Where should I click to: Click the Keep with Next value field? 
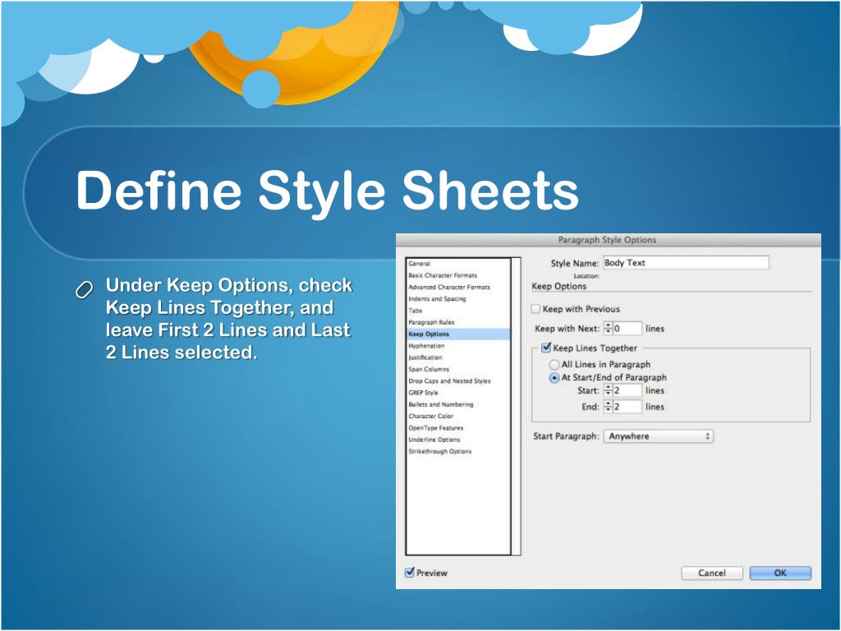(x=627, y=329)
